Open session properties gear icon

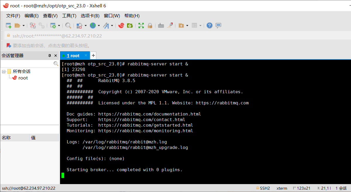(x=53, y=26)
